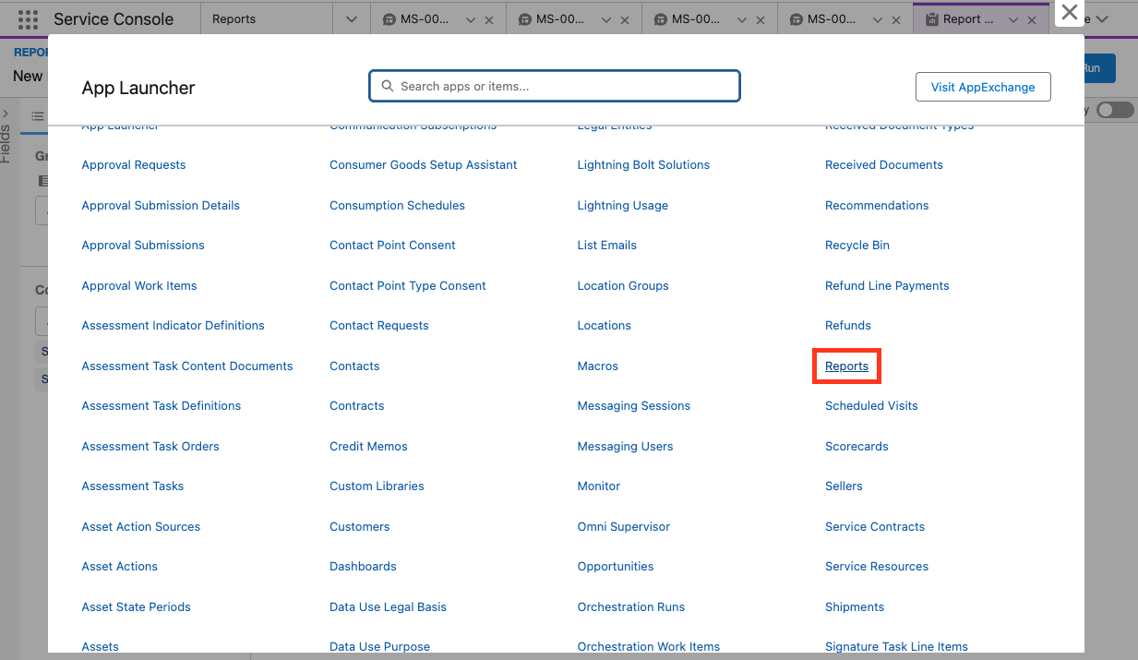Viewport: 1138px width, 660px height.
Task: Open Messaging Users
Action: click(x=626, y=447)
